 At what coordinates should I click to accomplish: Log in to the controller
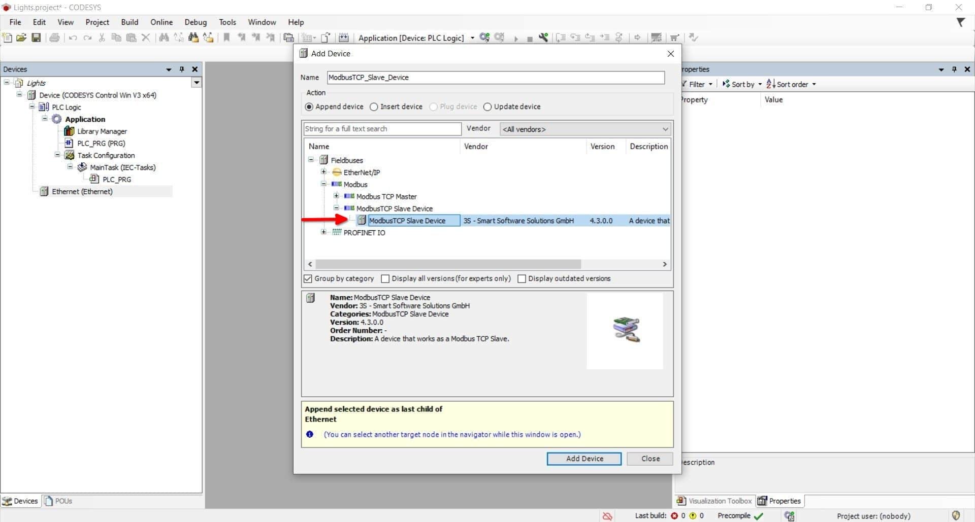484,38
